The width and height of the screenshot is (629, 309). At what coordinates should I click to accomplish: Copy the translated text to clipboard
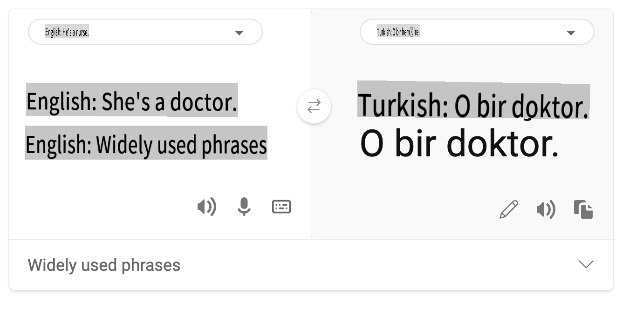coord(583,209)
